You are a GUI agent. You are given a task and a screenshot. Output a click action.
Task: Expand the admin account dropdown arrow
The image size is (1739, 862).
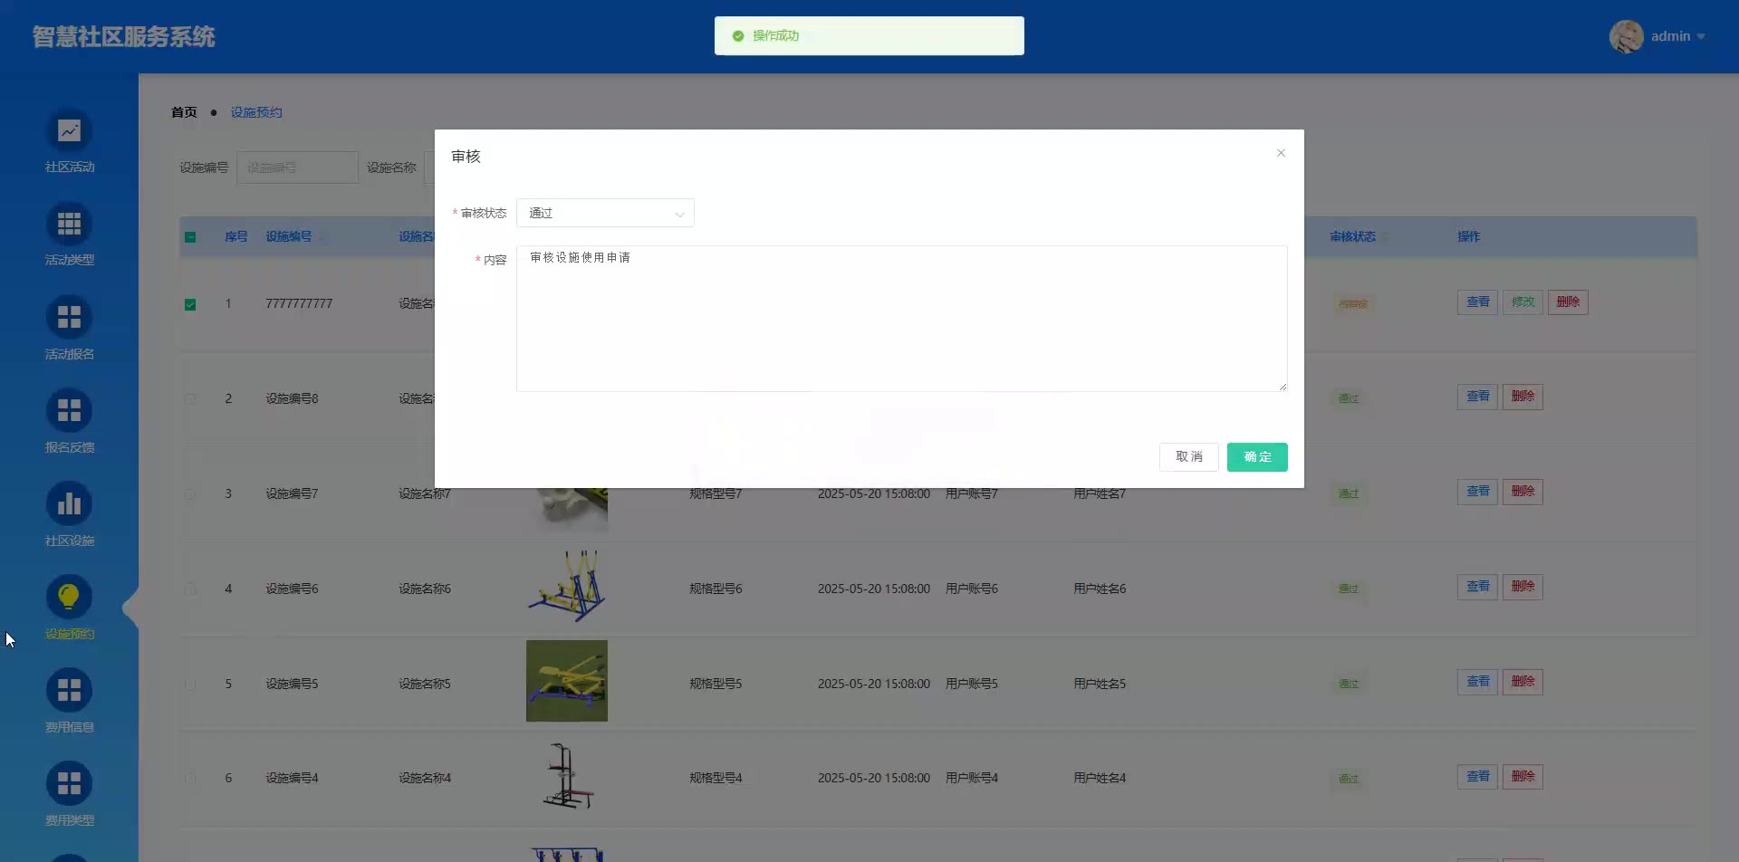1701,37
